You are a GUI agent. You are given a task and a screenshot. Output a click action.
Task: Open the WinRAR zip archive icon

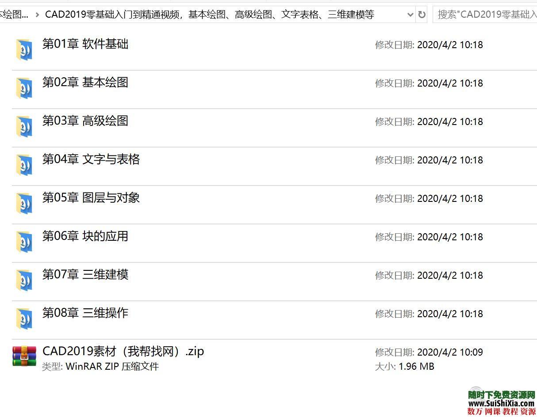tap(24, 356)
